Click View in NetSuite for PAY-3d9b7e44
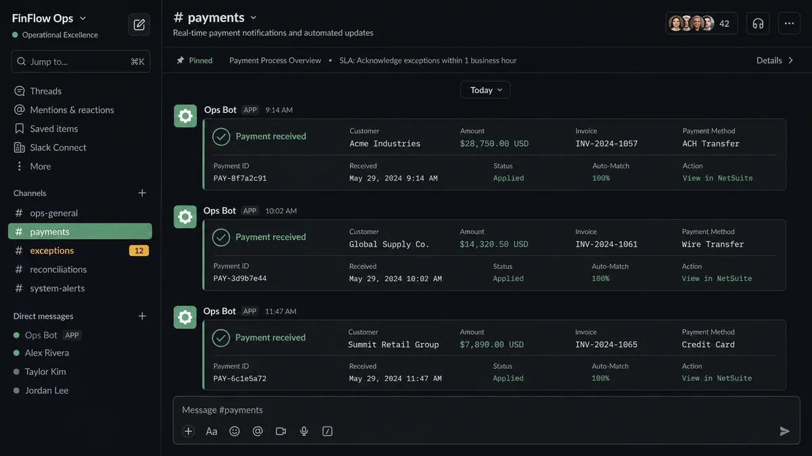Screen dimensions: 812x456 pos(717,278)
